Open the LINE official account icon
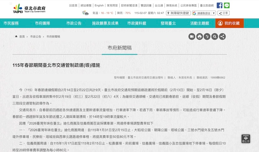Image resolution: width=259 pixels, height=152 pixels. click(227, 5)
